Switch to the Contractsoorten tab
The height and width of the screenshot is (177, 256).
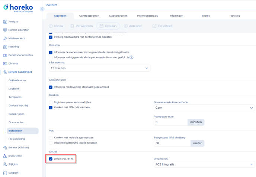point(89,16)
